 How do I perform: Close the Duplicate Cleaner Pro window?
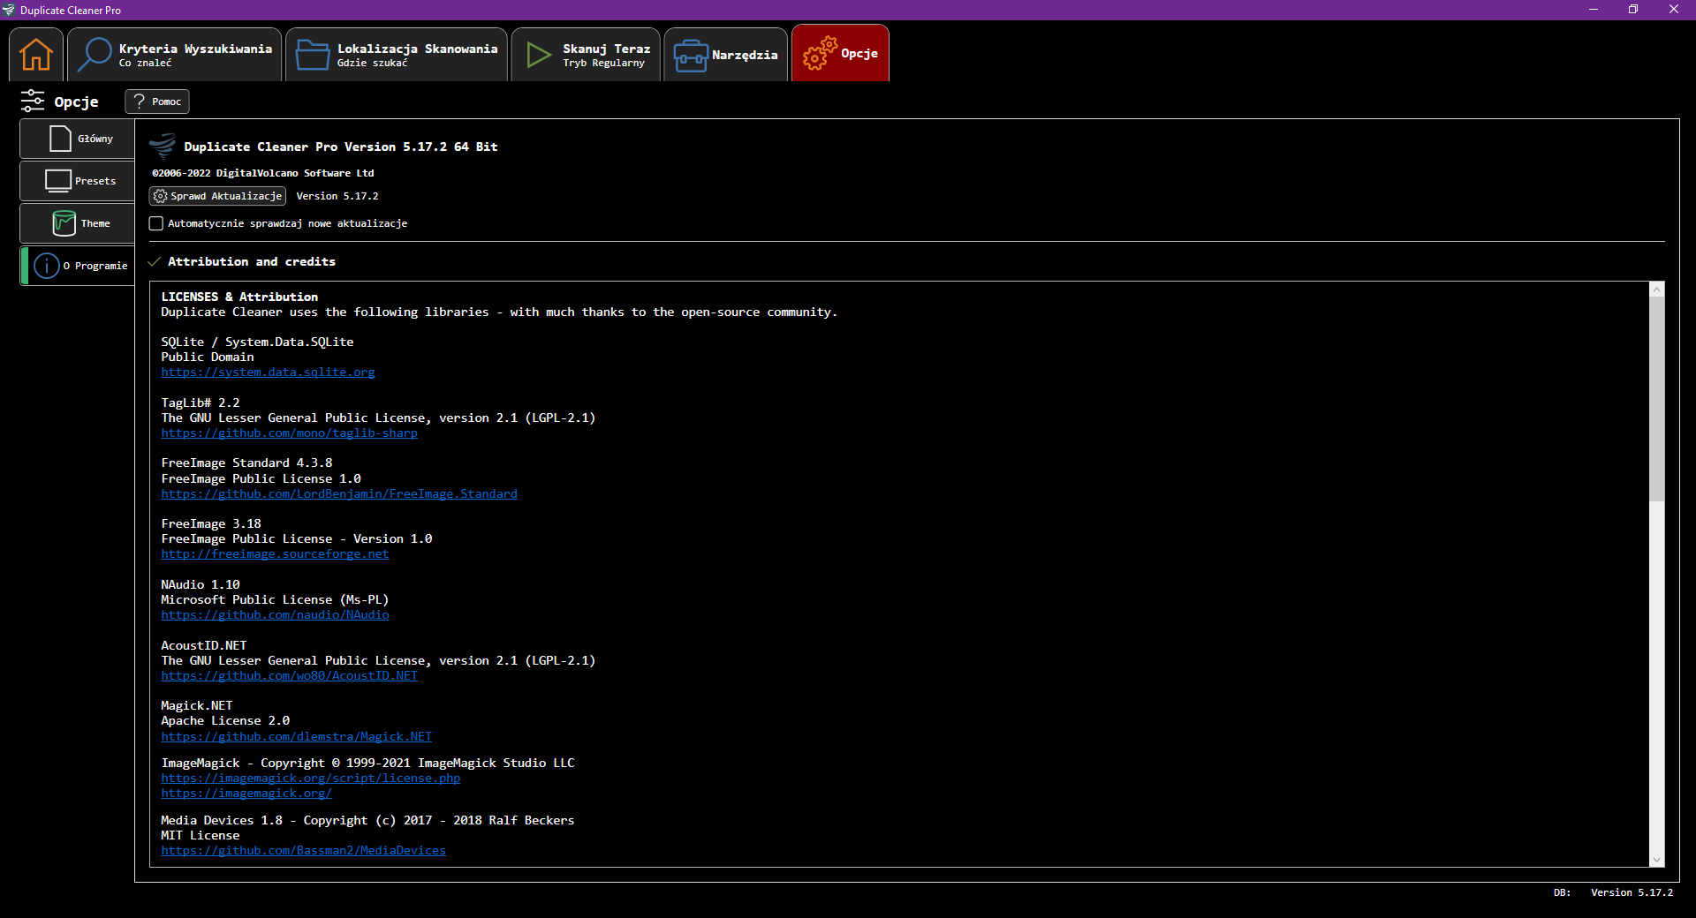(1674, 10)
